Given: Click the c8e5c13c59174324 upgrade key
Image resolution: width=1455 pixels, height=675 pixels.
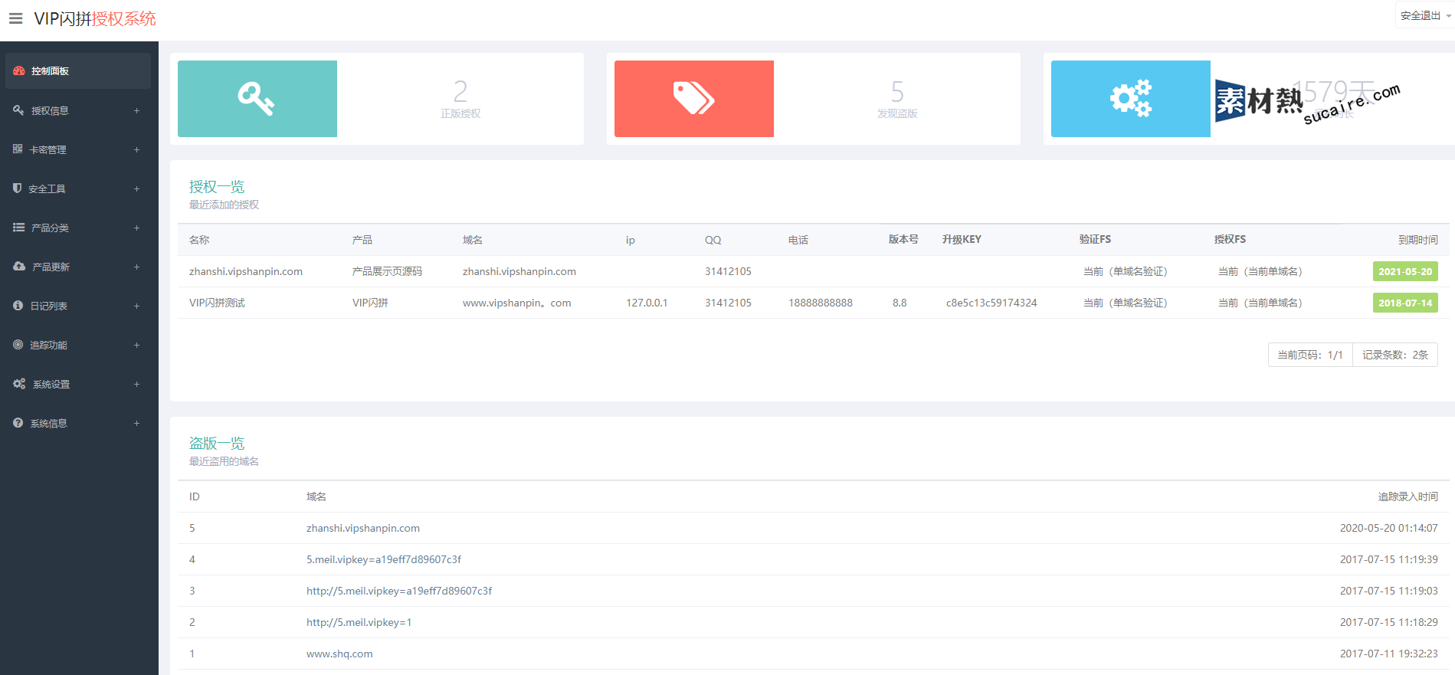Looking at the screenshot, I should tap(991, 303).
